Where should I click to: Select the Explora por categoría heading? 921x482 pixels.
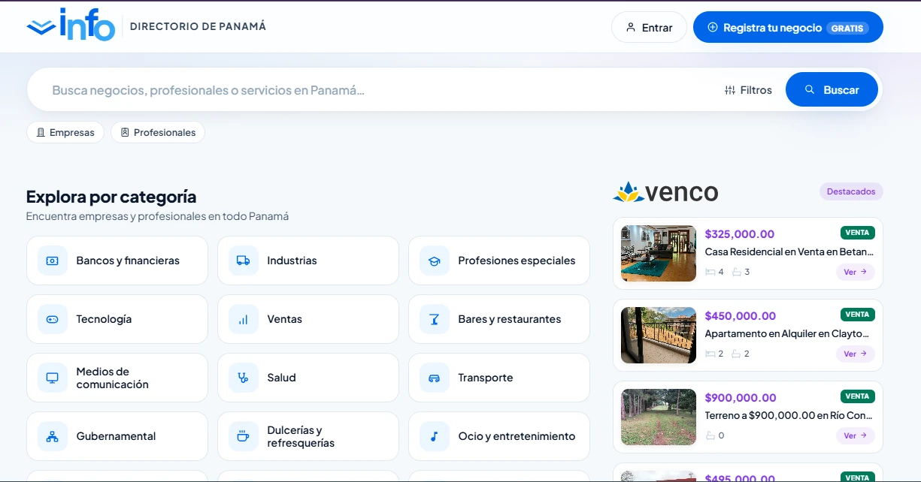point(111,197)
